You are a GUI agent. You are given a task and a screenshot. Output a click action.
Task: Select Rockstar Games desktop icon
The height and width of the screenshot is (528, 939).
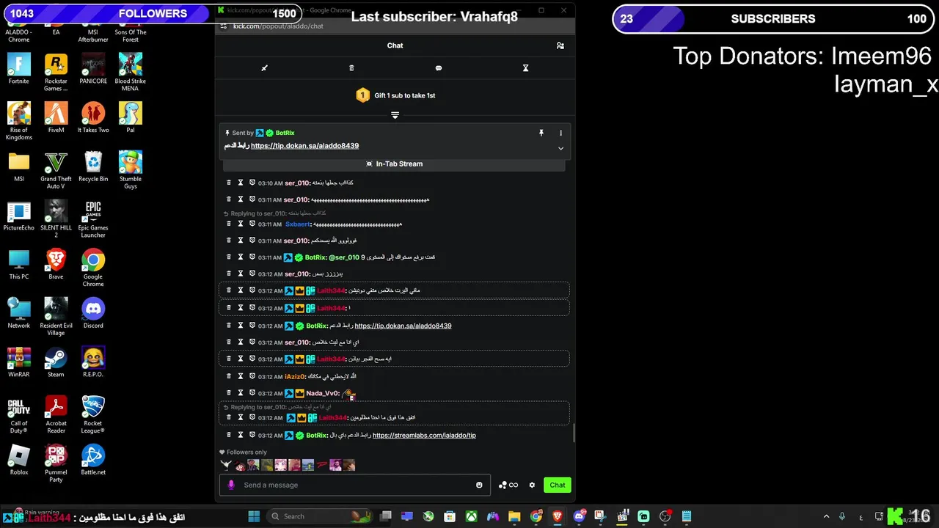pyautogui.click(x=56, y=73)
